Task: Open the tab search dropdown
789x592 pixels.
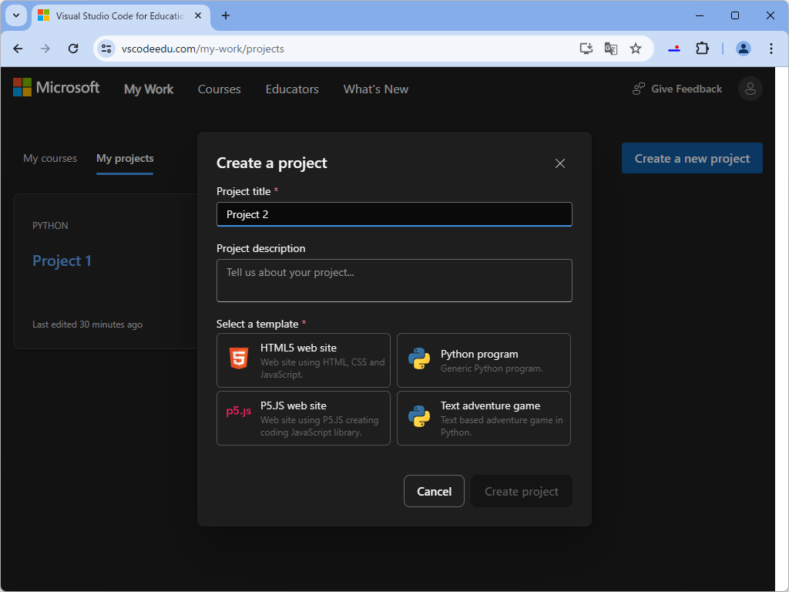Action: click(x=16, y=15)
